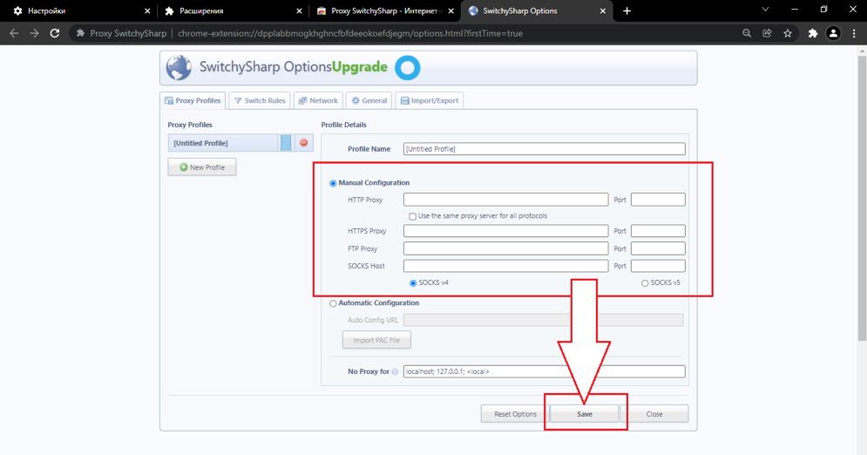This screenshot has width=867, height=455.
Task: Delete Untitled Profile with the red minus icon
Action: click(303, 143)
